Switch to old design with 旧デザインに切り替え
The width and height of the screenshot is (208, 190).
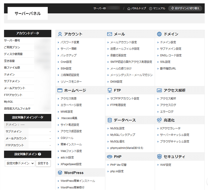point(185,8)
